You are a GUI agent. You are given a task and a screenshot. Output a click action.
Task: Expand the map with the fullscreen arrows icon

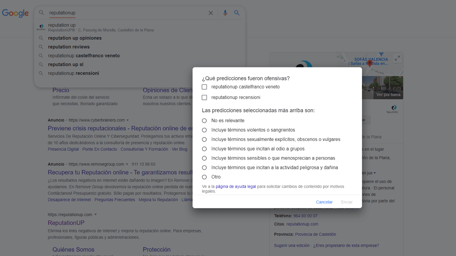(x=397, y=58)
